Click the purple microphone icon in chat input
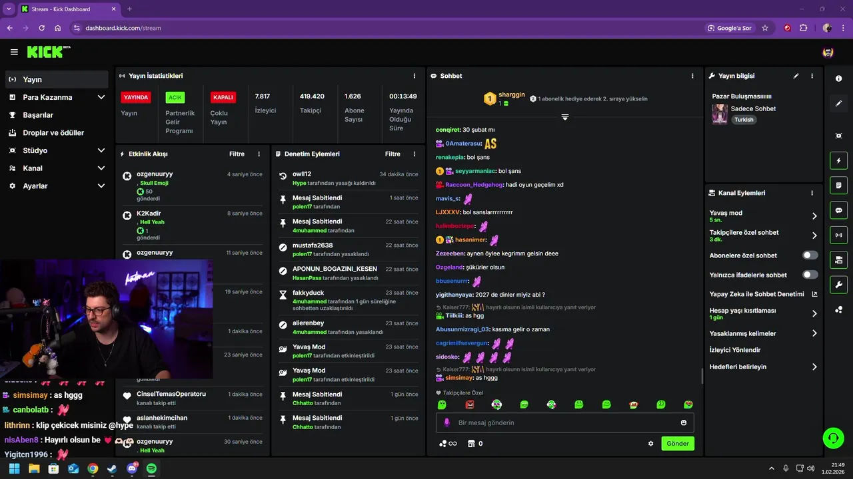This screenshot has height=479, width=853. [446, 422]
